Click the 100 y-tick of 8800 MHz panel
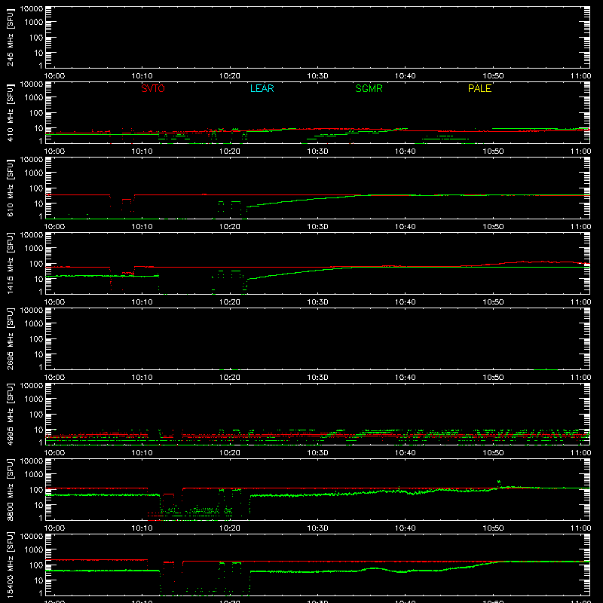The height and width of the screenshot is (603, 603). point(36,490)
